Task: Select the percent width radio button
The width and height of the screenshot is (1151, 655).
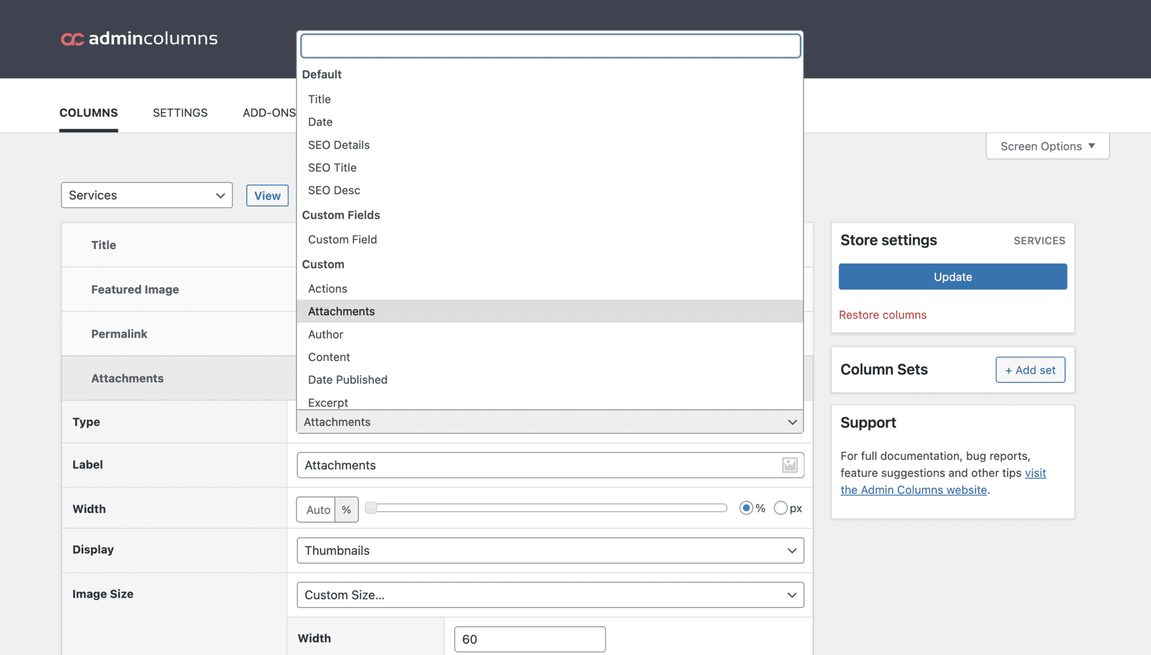Action: (746, 508)
